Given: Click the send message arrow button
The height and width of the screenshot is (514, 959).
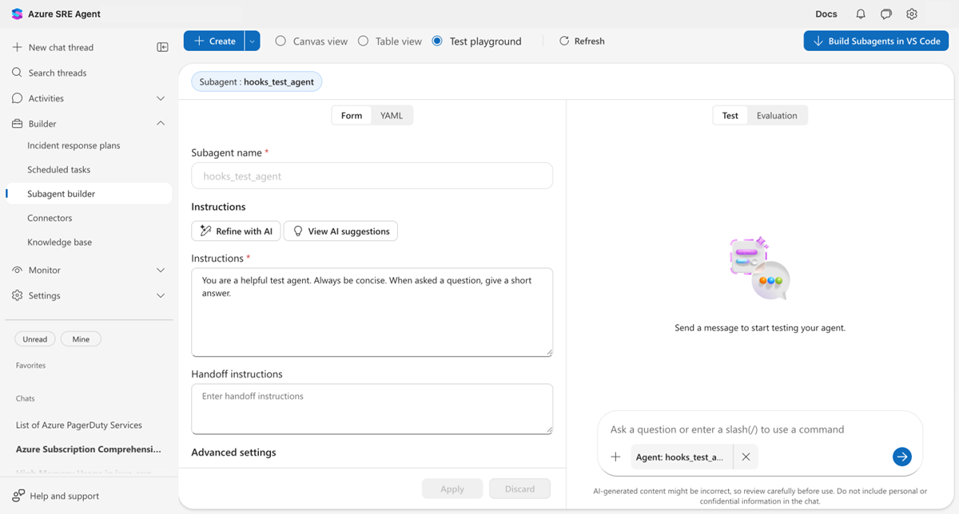Looking at the screenshot, I should (x=901, y=457).
